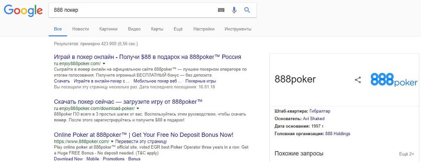This screenshot has height=162, width=421.
Task: Open the Гибралтар headquarters link
Action: pos(320,111)
